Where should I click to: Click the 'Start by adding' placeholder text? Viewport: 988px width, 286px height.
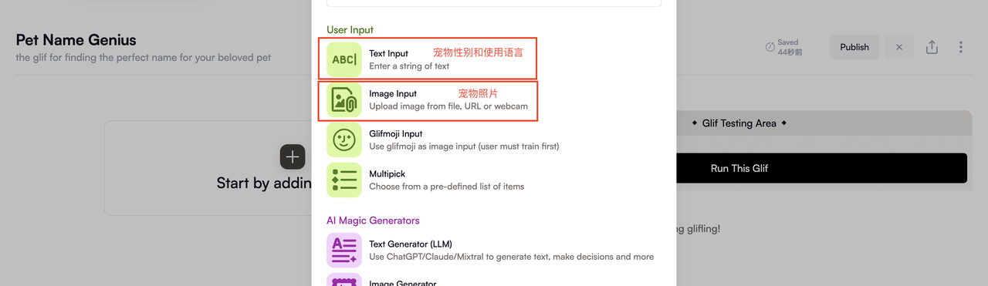[263, 183]
